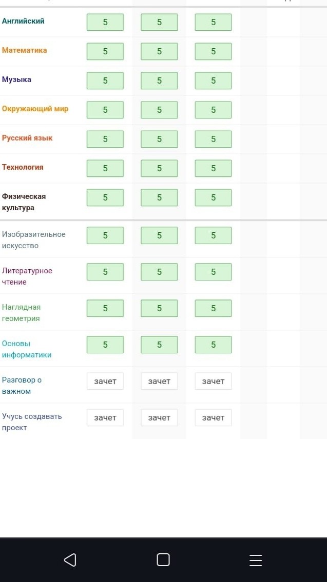
Task: Select third зачет for Учусь создавать проект
Action: [213, 417]
